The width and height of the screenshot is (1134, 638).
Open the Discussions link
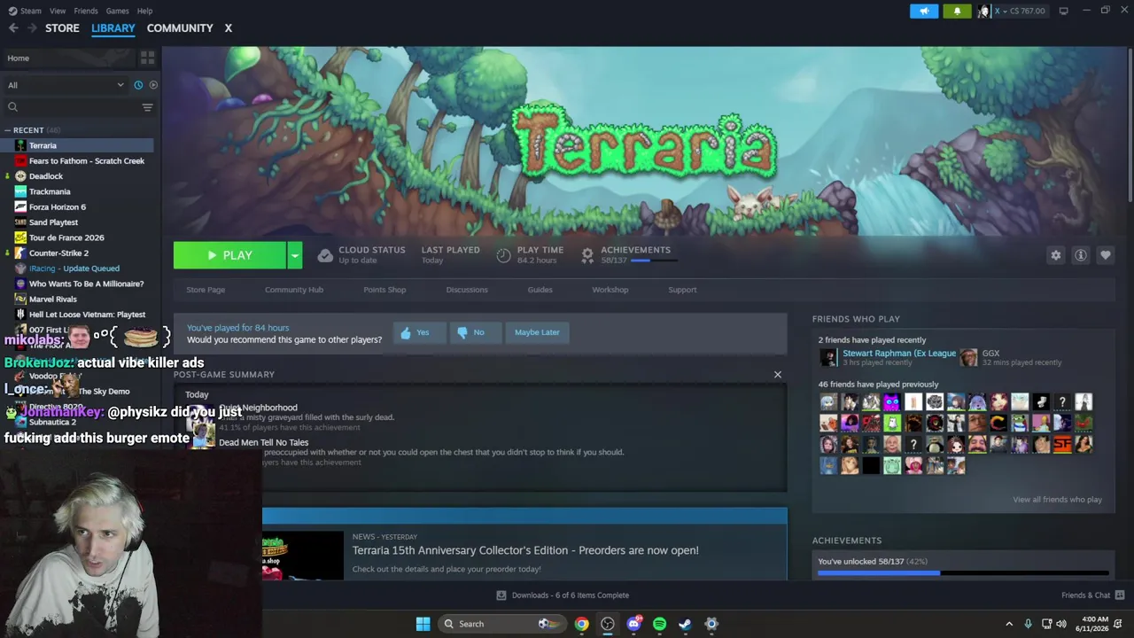(x=467, y=290)
